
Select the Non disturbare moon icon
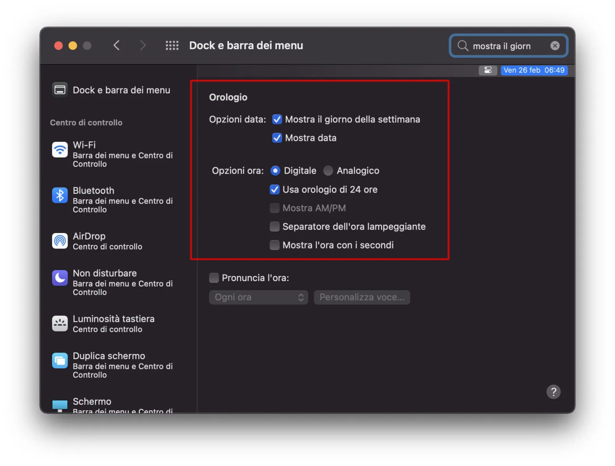tap(60, 278)
